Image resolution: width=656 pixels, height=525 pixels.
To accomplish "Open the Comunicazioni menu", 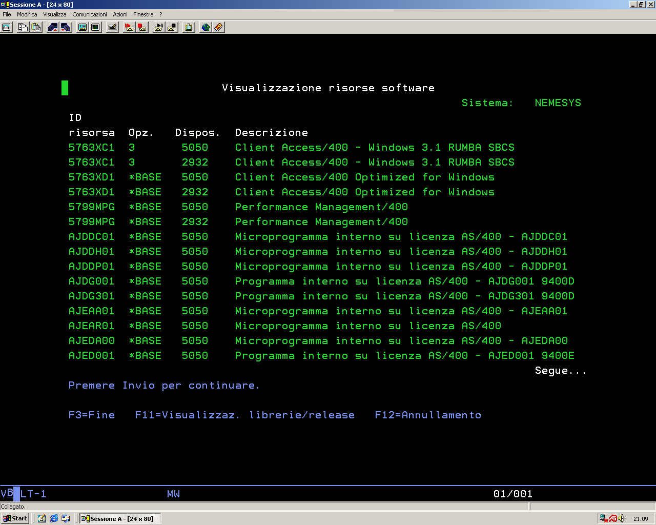I will coord(90,14).
